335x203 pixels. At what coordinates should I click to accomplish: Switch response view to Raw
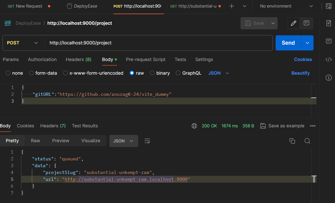(x=35, y=141)
